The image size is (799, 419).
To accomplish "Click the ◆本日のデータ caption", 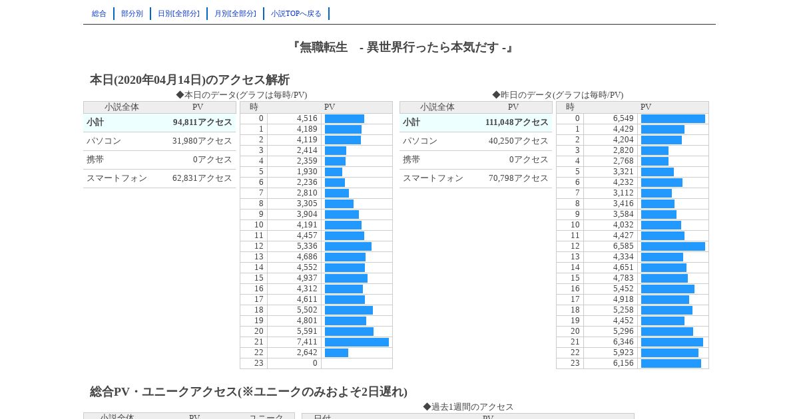I will tap(242, 95).
